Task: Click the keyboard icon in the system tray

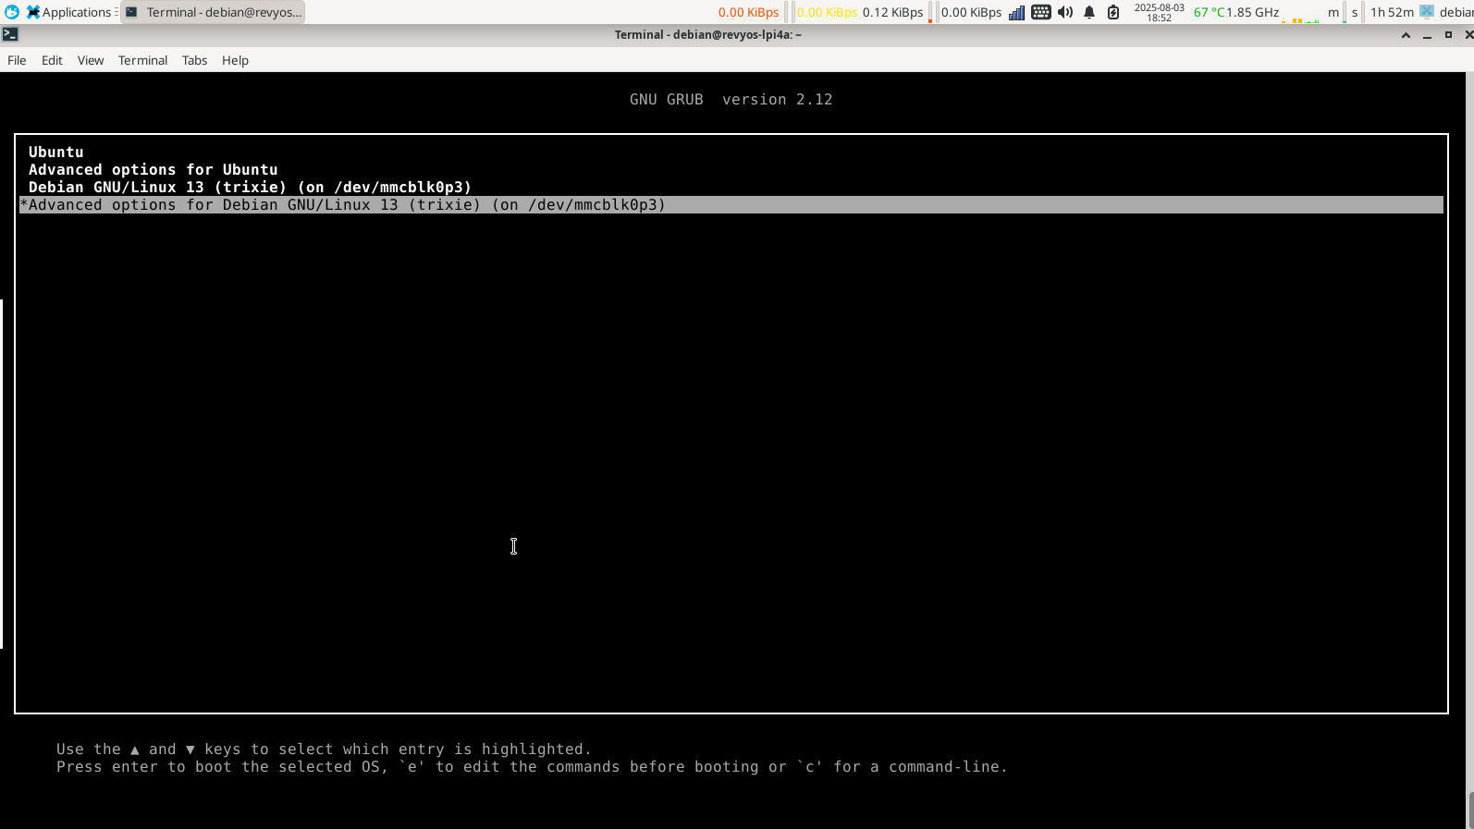Action: pyautogui.click(x=1040, y=12)
